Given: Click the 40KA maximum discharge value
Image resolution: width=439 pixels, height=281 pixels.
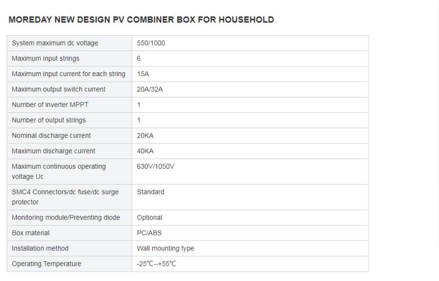Looking at the screenshot, I should pos(145,151).
